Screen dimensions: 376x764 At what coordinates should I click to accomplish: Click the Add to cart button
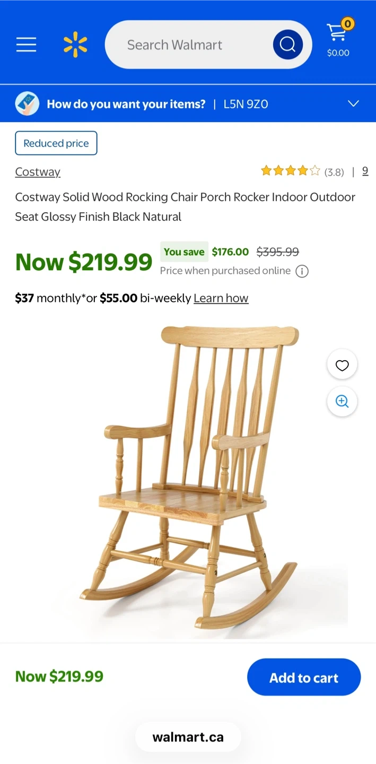[x=304, y=677]
